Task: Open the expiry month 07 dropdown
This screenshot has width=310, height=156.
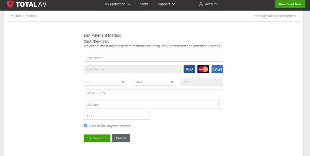Action: pos(104,82)
